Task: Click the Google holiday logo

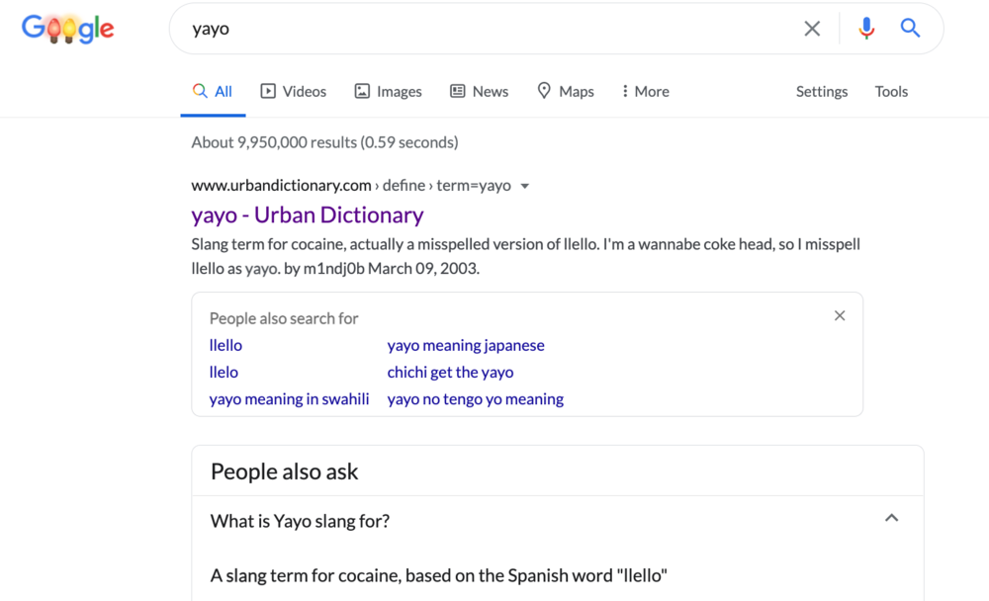Action: point(68,29)
